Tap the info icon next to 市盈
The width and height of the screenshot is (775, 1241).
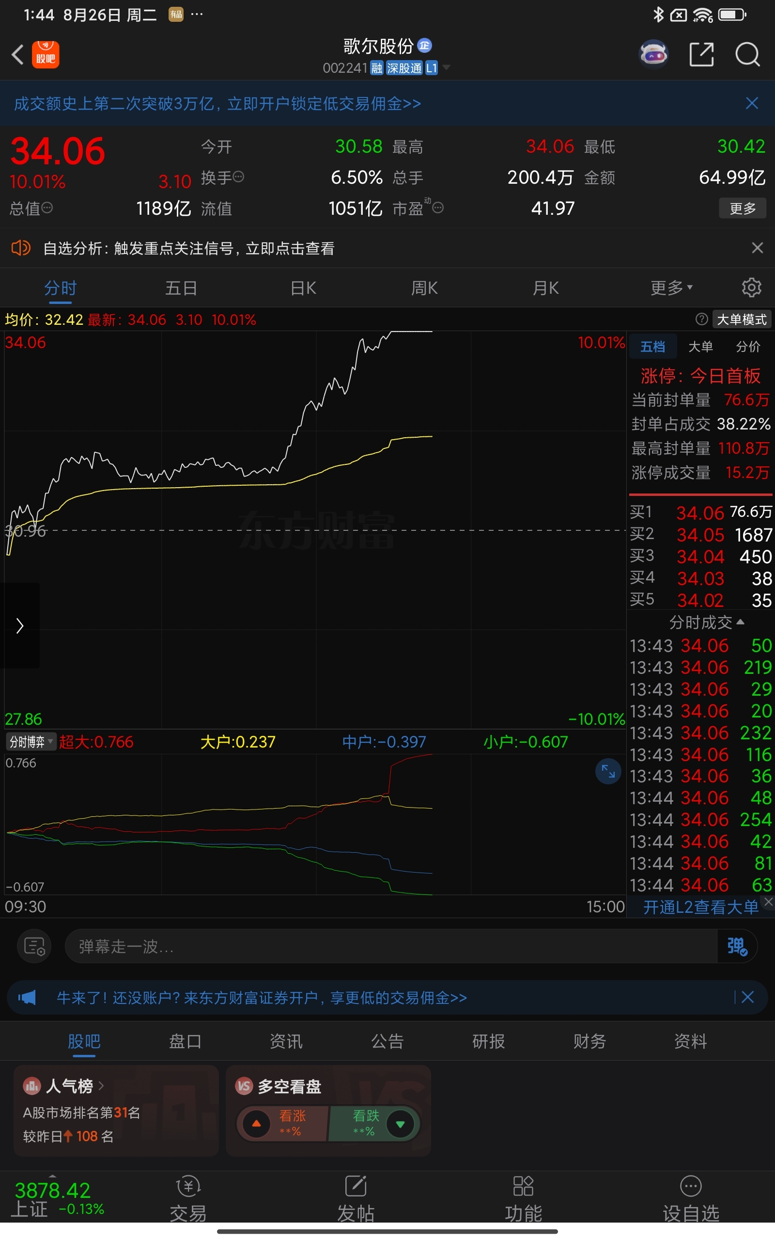[x=438, y=207]
